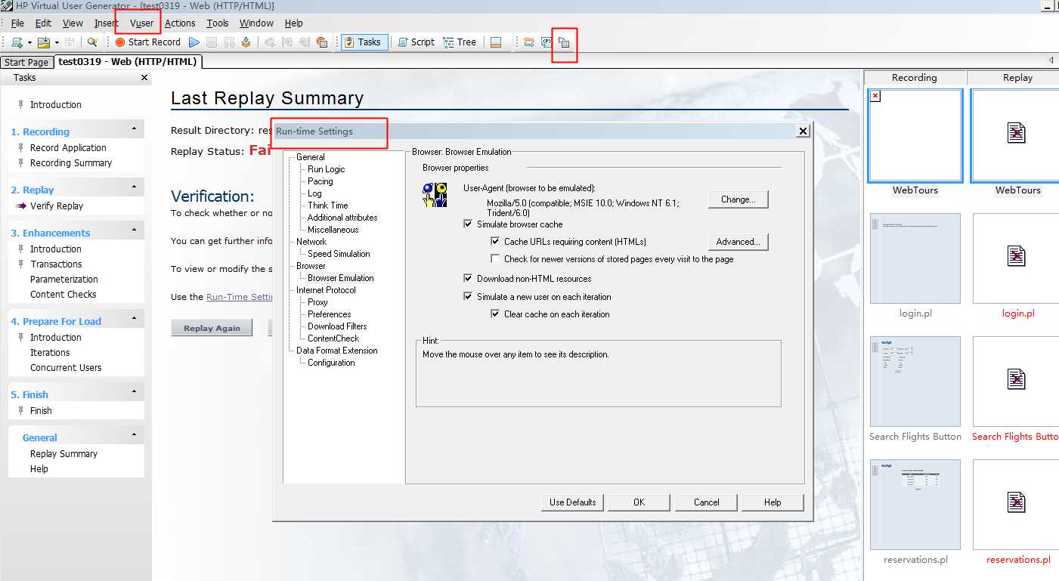Click the Find binoculars icon in toolbar
The width and height of the screenshot is (1059, 581).
click(92, 42)
